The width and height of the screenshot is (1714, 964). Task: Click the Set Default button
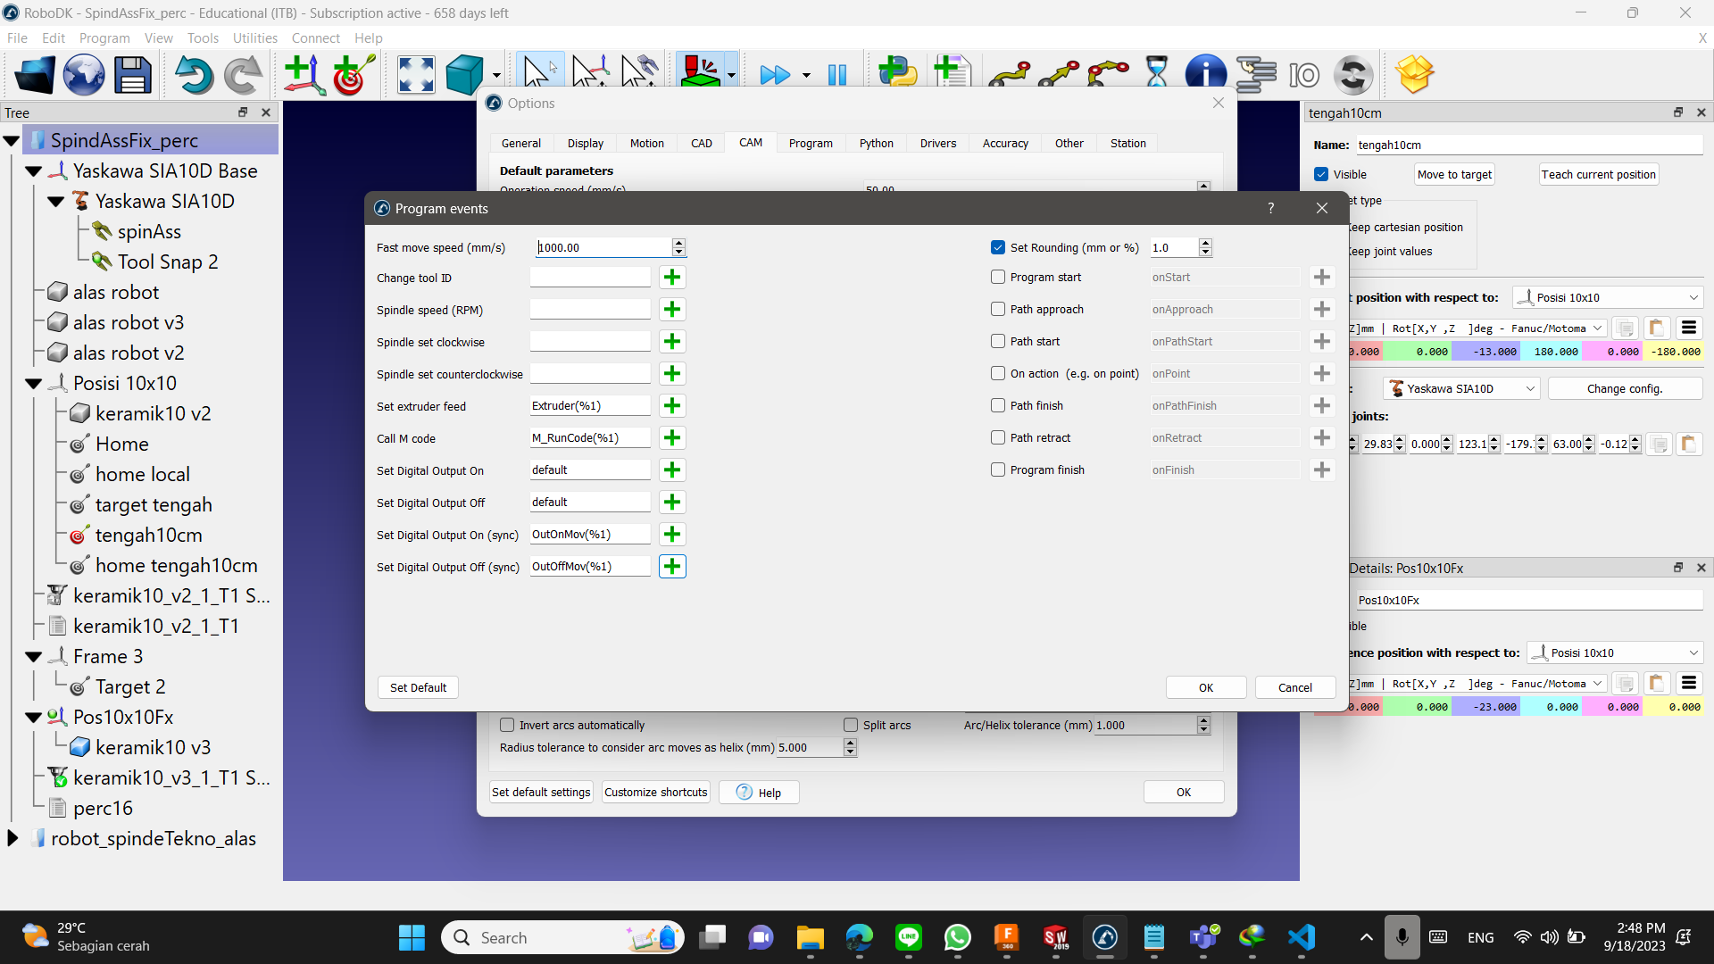click(x=418, y=688)
